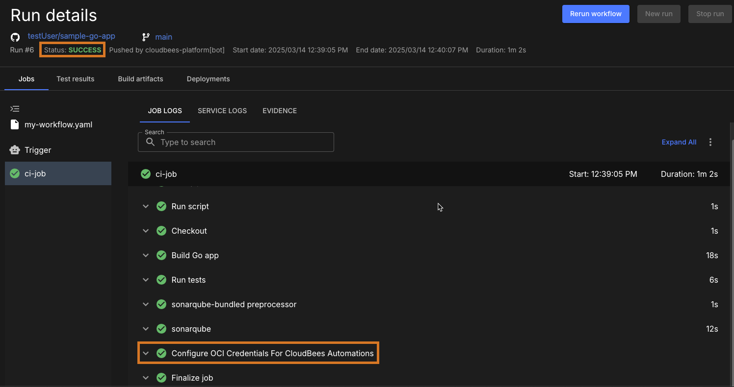Image resolution: width=734 pixels, height=387 pixels.
Task: Click the search magnifier icon
Action: 151,142
